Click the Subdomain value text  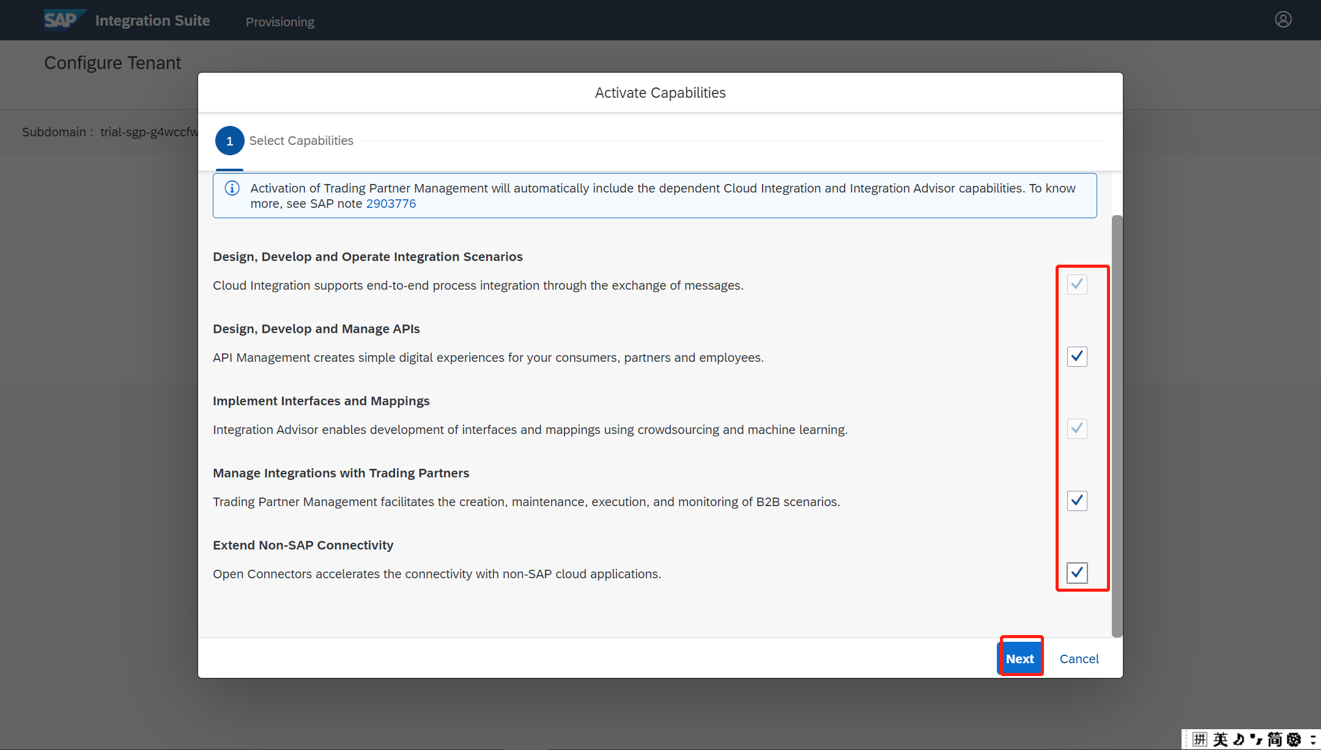pyautogui.click(x=149, y=132)
